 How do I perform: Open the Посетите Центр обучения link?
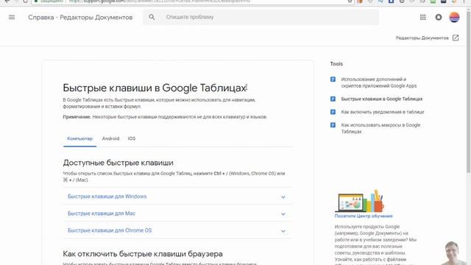point(364,216)
